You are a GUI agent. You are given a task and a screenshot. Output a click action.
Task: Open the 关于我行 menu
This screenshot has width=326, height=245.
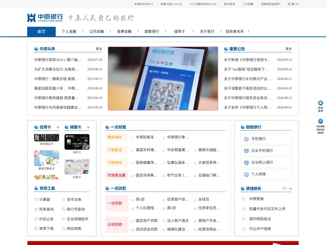[207, 31]
